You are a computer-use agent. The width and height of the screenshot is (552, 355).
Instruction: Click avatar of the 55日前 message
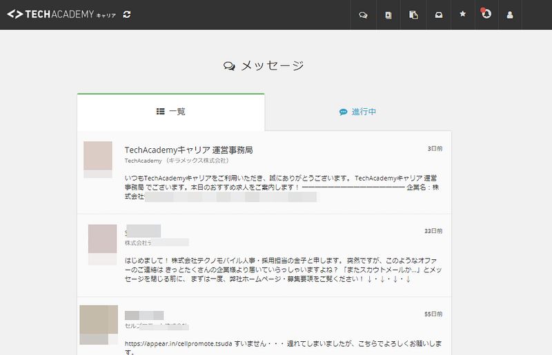point(99,325)
